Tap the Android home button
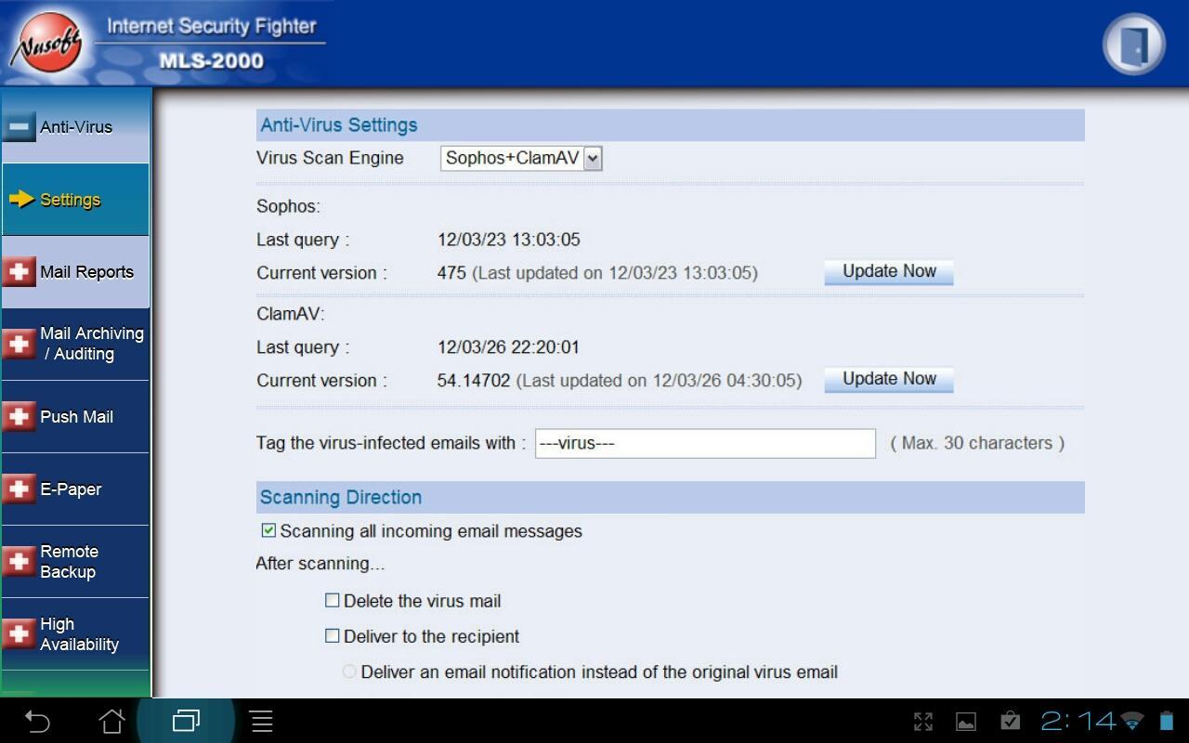 pos(112,721)
